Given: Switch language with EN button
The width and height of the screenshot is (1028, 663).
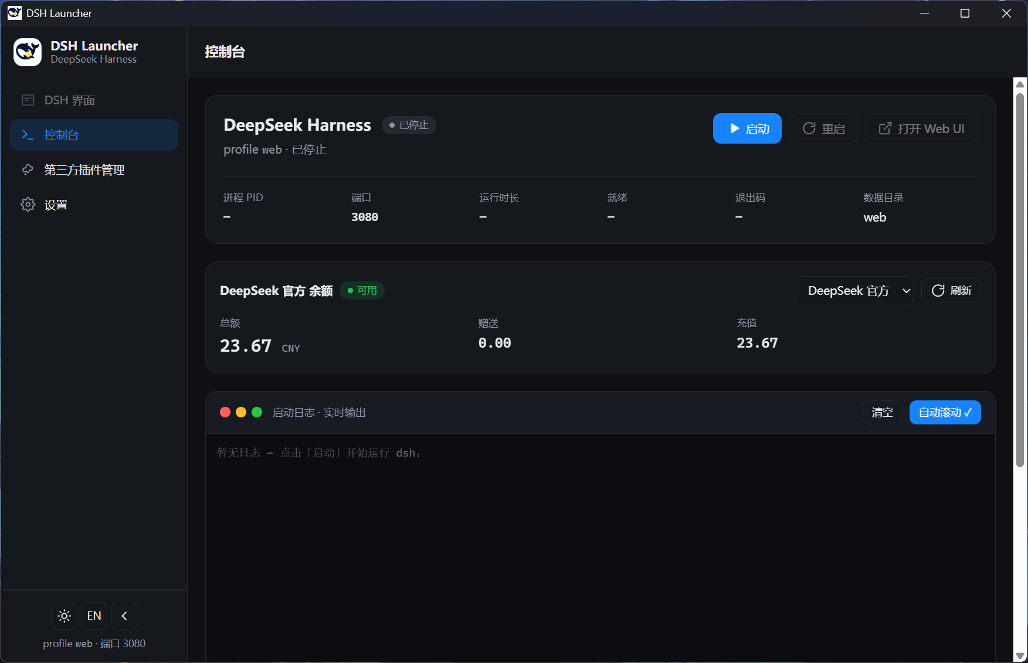Looking at the screenshot, I should (94, 616).
